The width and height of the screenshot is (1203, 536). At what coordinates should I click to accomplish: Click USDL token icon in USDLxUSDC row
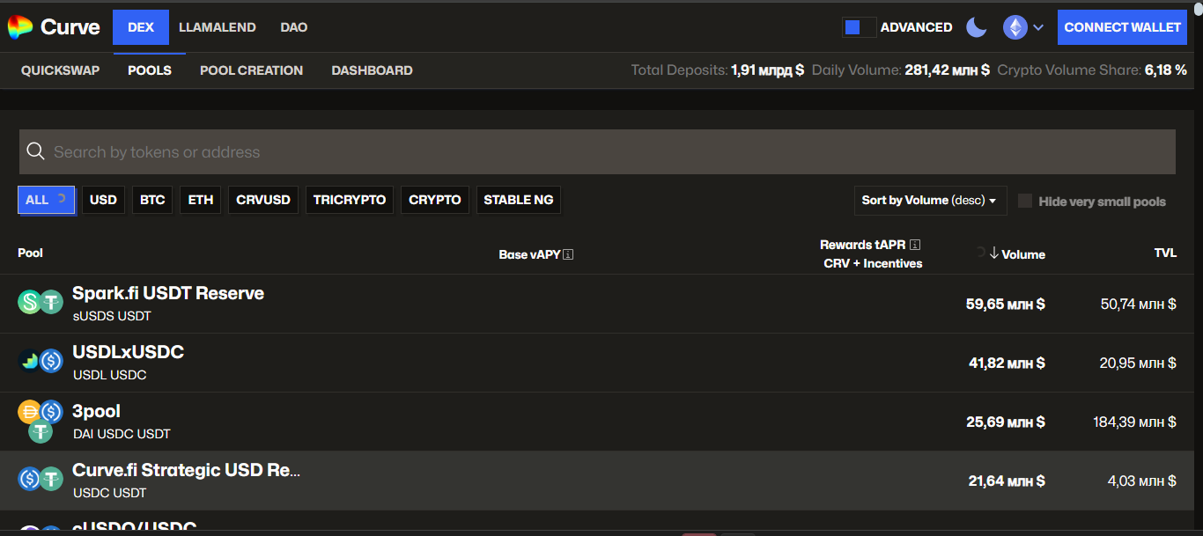(x=30, y=361)
